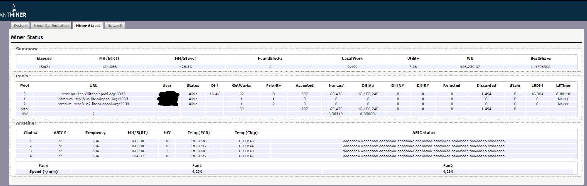Click the MH/S(avg) column header
Viewport: 587px width, 186px height.
[x=186, y=59]
